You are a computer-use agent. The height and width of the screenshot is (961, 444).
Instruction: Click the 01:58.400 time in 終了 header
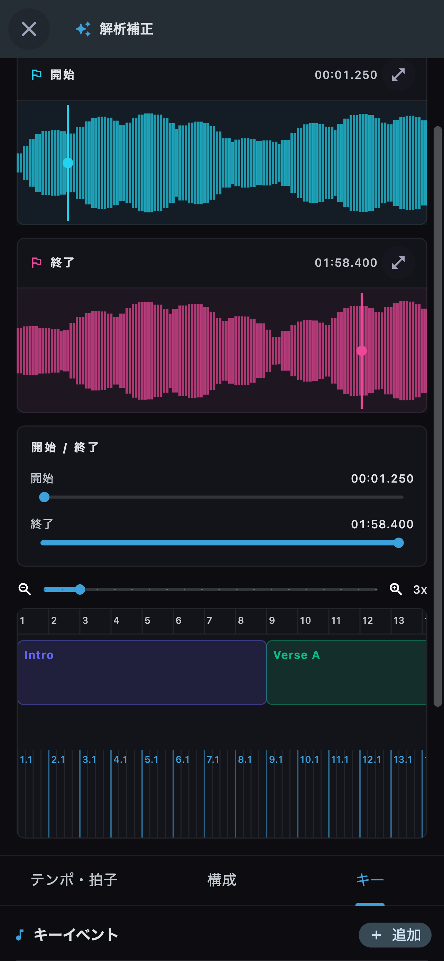click(x=346, y=263)
